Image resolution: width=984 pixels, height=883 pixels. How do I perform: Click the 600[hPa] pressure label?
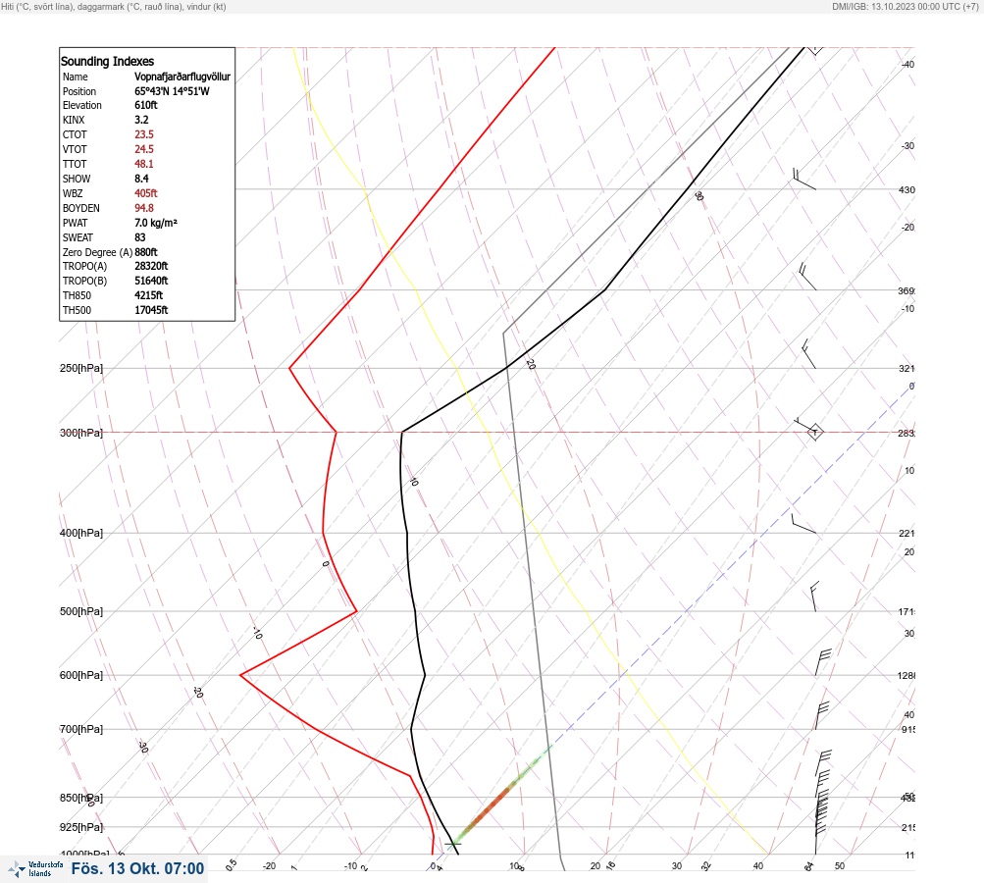click(x=81, y=675)
